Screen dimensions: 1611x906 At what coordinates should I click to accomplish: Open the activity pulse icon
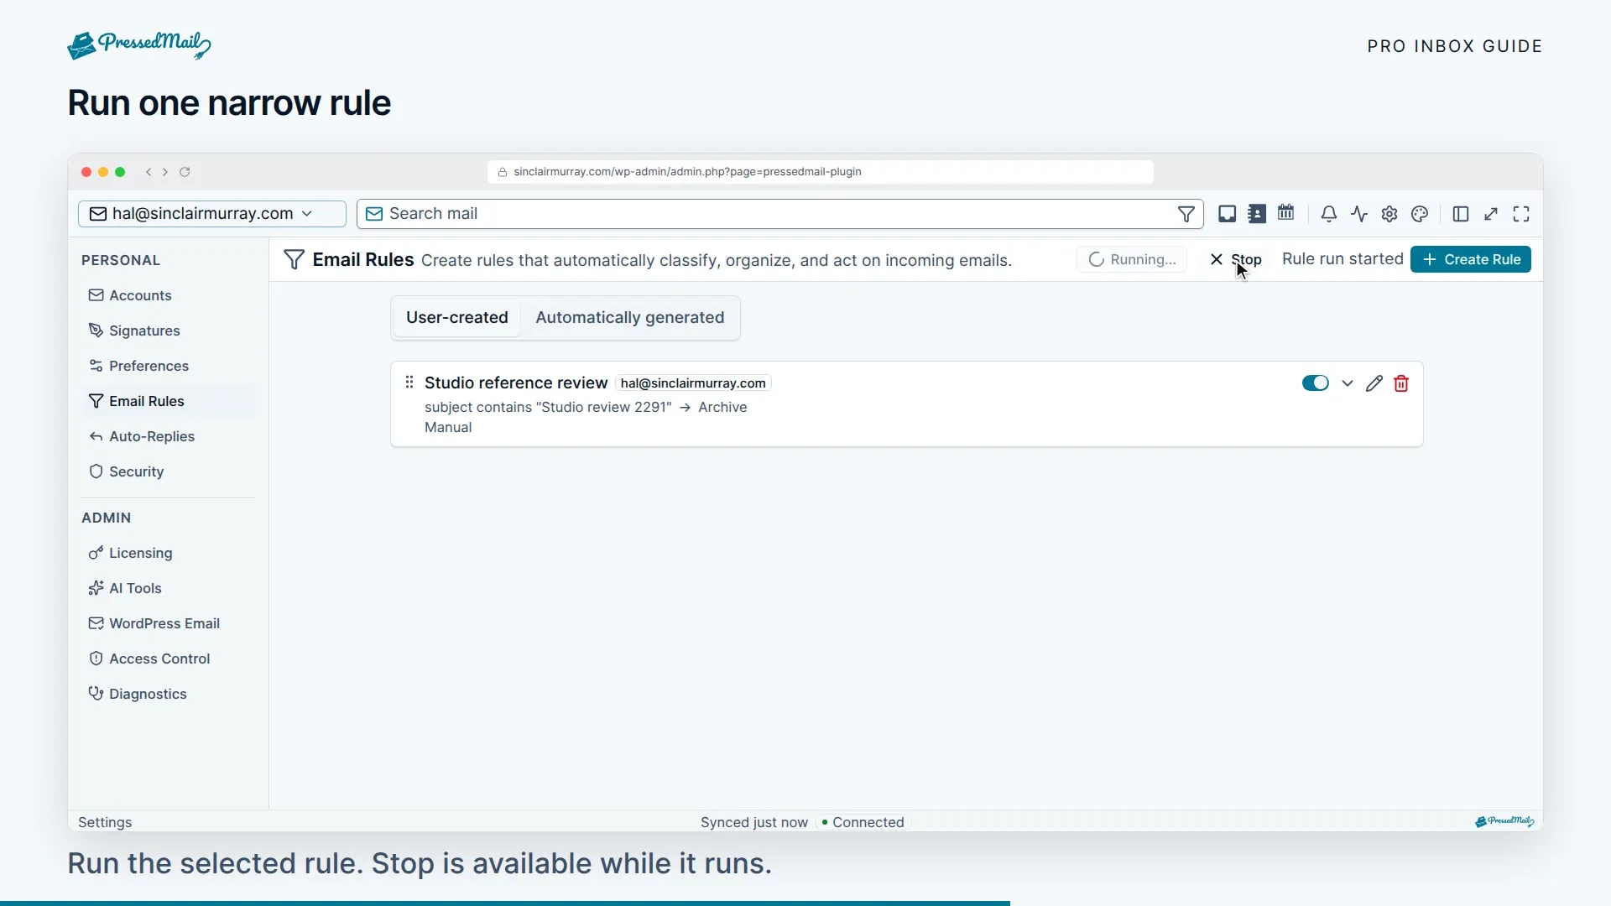[1359, 214]
